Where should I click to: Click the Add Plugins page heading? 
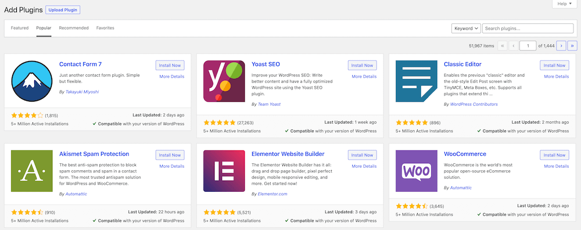[23, 10]
